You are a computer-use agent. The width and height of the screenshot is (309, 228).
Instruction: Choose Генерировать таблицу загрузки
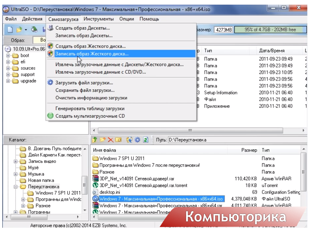121,108
